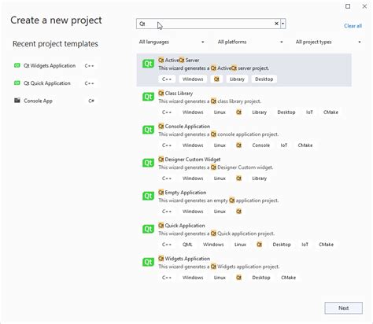Select Qt Quick Application in results list

click(x=182, y=226)
